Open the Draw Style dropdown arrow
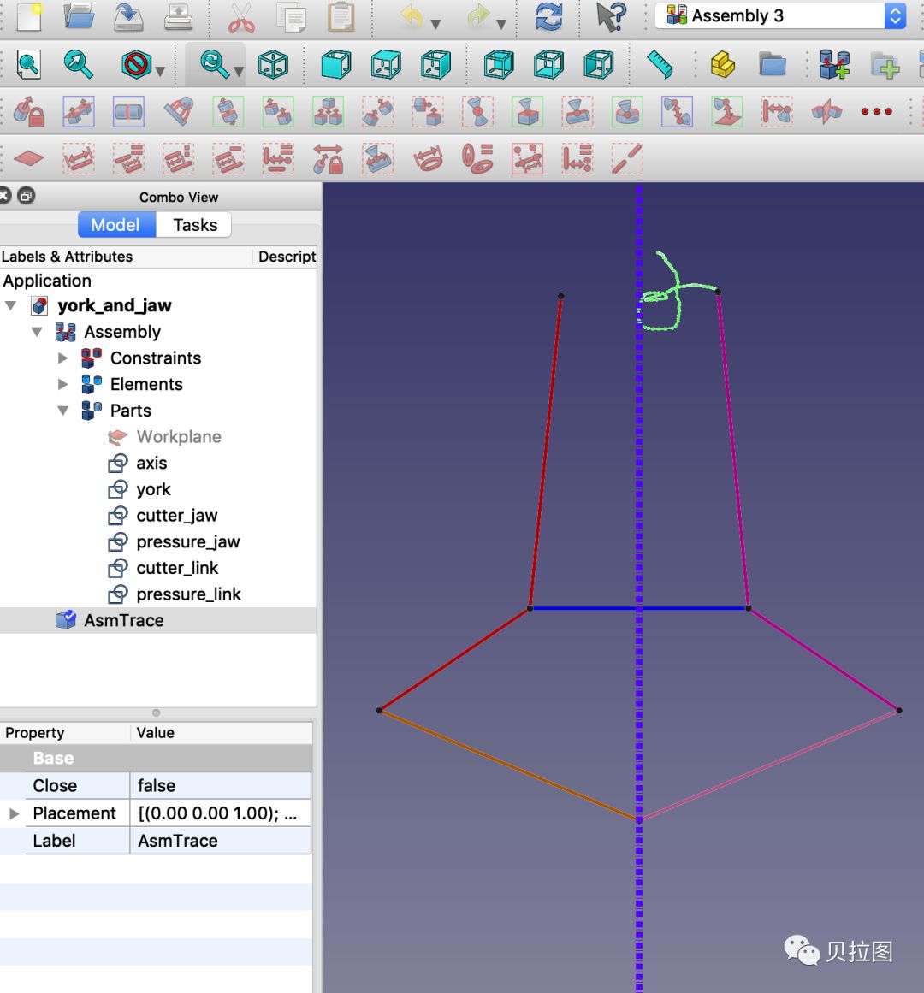 160,71
